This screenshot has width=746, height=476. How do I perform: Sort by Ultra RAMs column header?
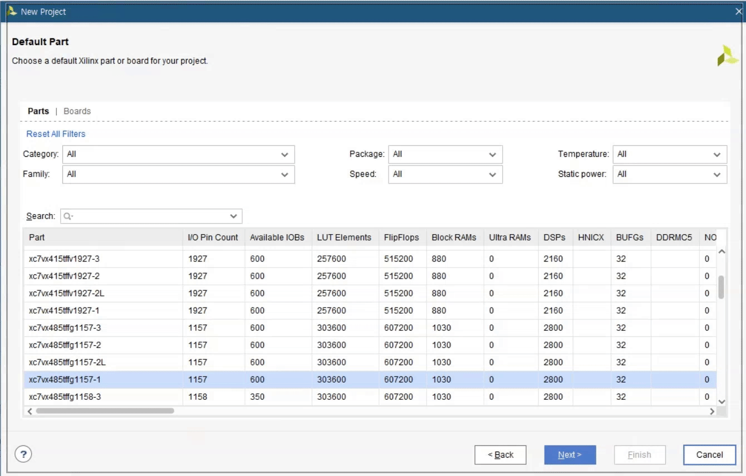pyautogui.click(x=511, y=237)
